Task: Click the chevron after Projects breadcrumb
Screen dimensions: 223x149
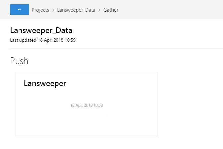Action: point(53,10)
